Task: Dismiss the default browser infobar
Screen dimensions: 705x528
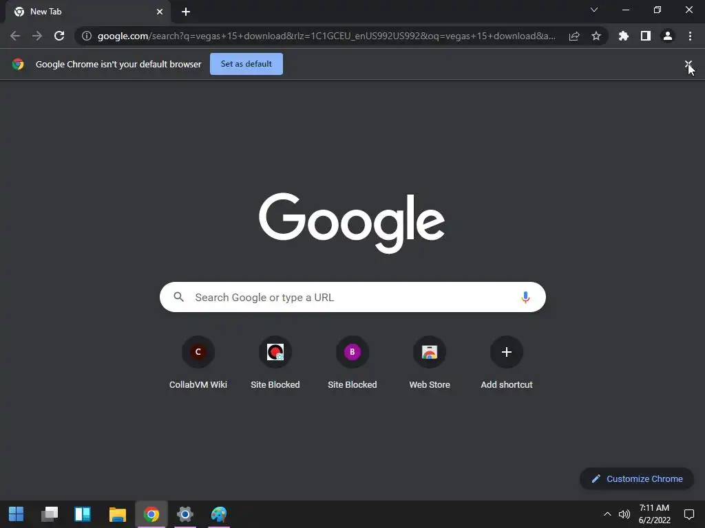Action: click(688, 64)
